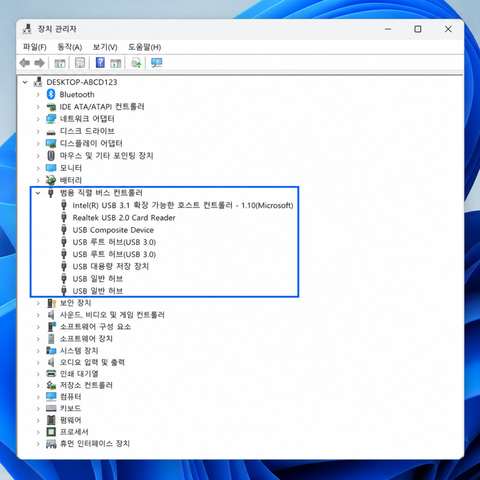Select the DESKTOP-ABCD123 computer name
480x480 pixels.
(x=82, y=82)
